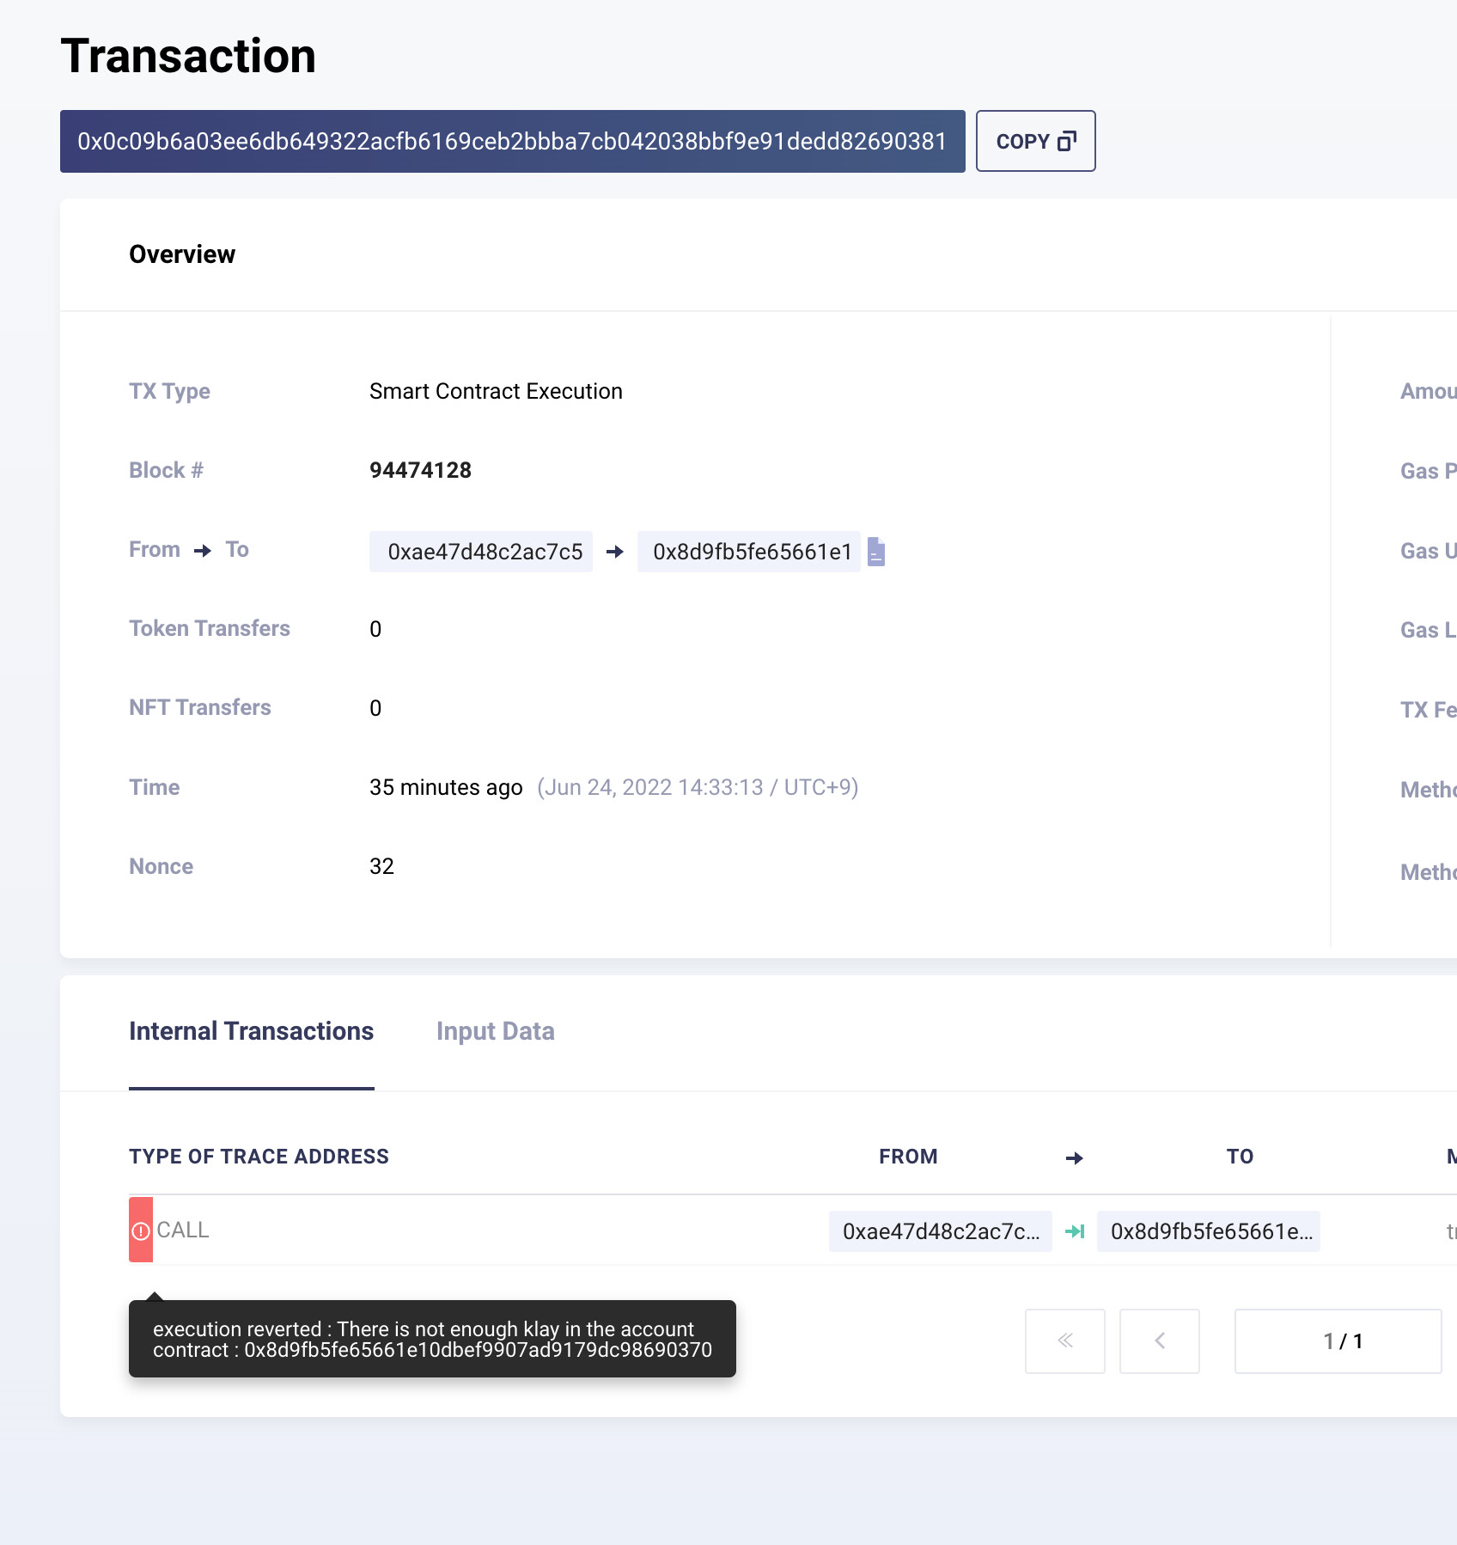The image size is (1457, 1545).
Task: Click truncated TO address in internal transactions table
Action: pyautogui.click(x=1208, y=1231)
